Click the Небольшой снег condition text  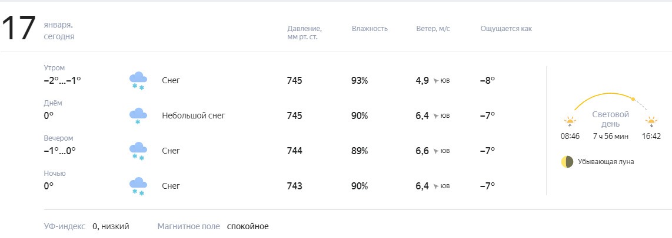pos(193,116)
